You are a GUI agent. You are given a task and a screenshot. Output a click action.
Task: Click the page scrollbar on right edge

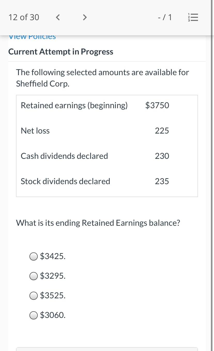(x=212, y=175)
